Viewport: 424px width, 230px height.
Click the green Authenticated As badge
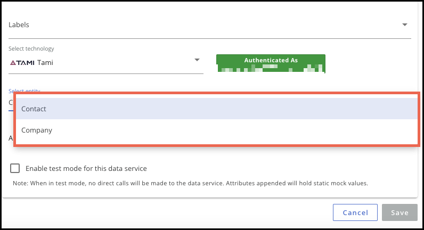tap(271, 64)
